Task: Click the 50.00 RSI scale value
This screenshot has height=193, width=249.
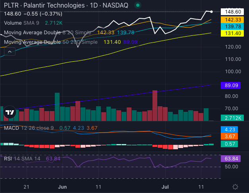Action: [x=232, y=167]
